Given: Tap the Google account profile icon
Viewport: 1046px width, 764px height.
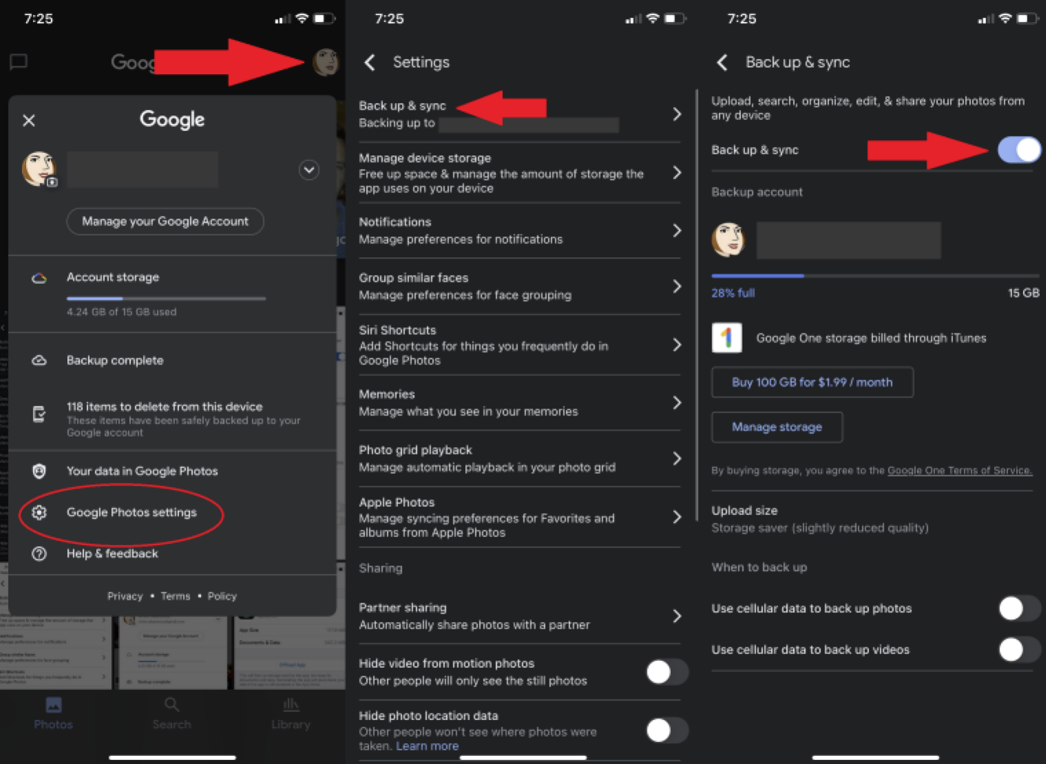Looking at the screenshot, I should tap(324, 61).
